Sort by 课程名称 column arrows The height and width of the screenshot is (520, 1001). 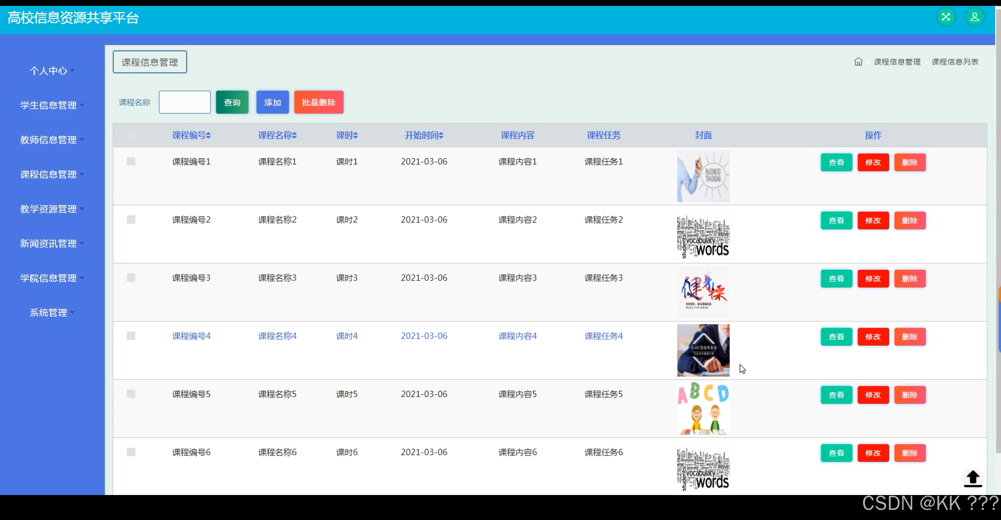click(294, 135)
